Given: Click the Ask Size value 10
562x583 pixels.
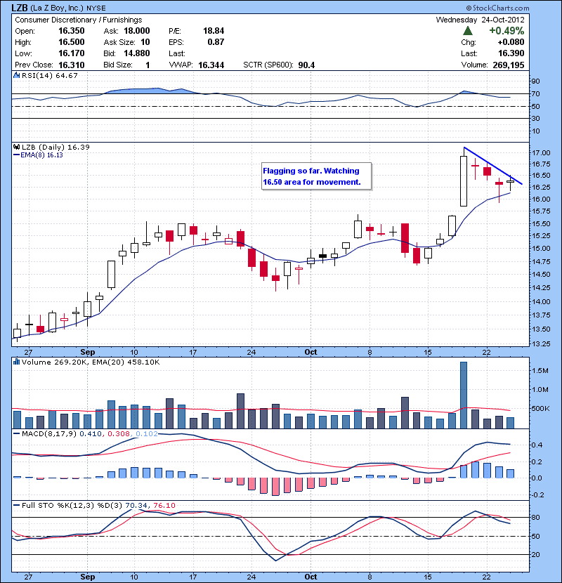Looking at the screenshot, I should pyautogui.click(x=145, y=42).
